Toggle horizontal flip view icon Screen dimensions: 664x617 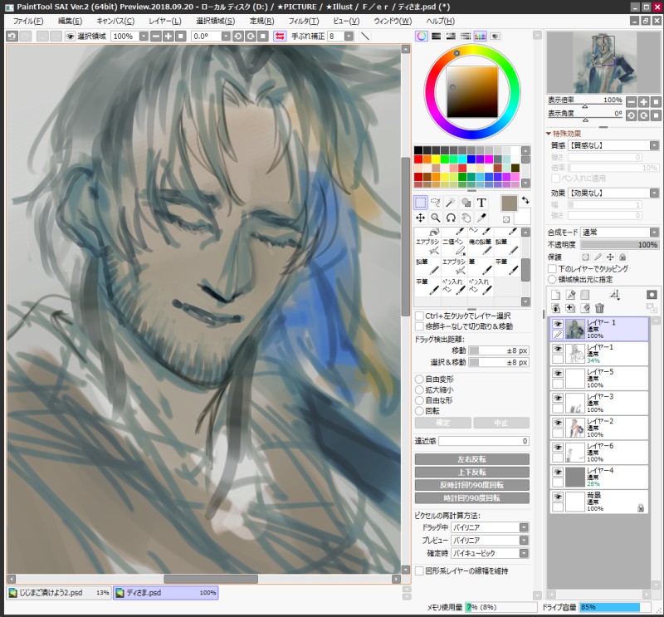click(280, 36)
